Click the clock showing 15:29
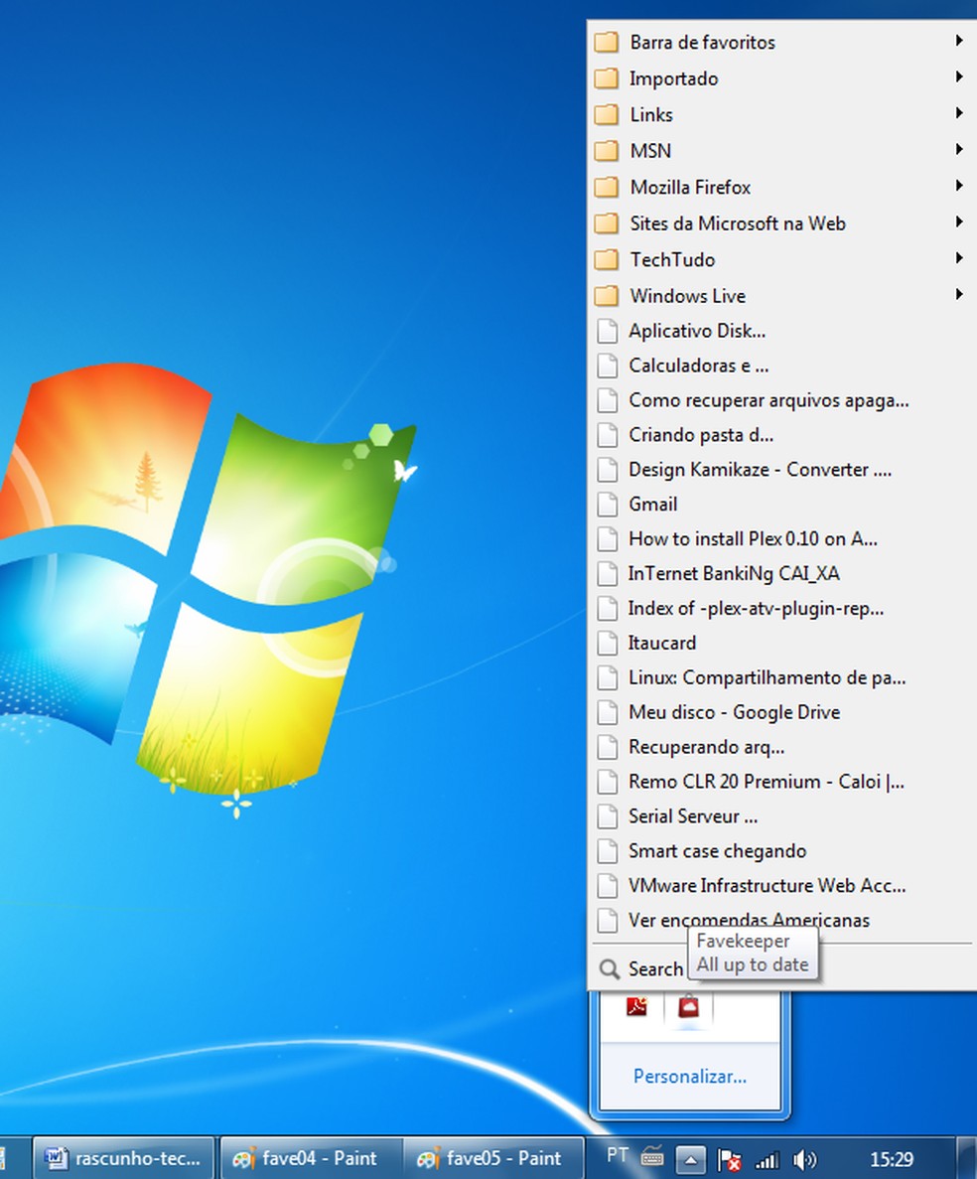The width and height of the screenshot is (977, 1179). pyautogui.click(x=891, y=1158)
